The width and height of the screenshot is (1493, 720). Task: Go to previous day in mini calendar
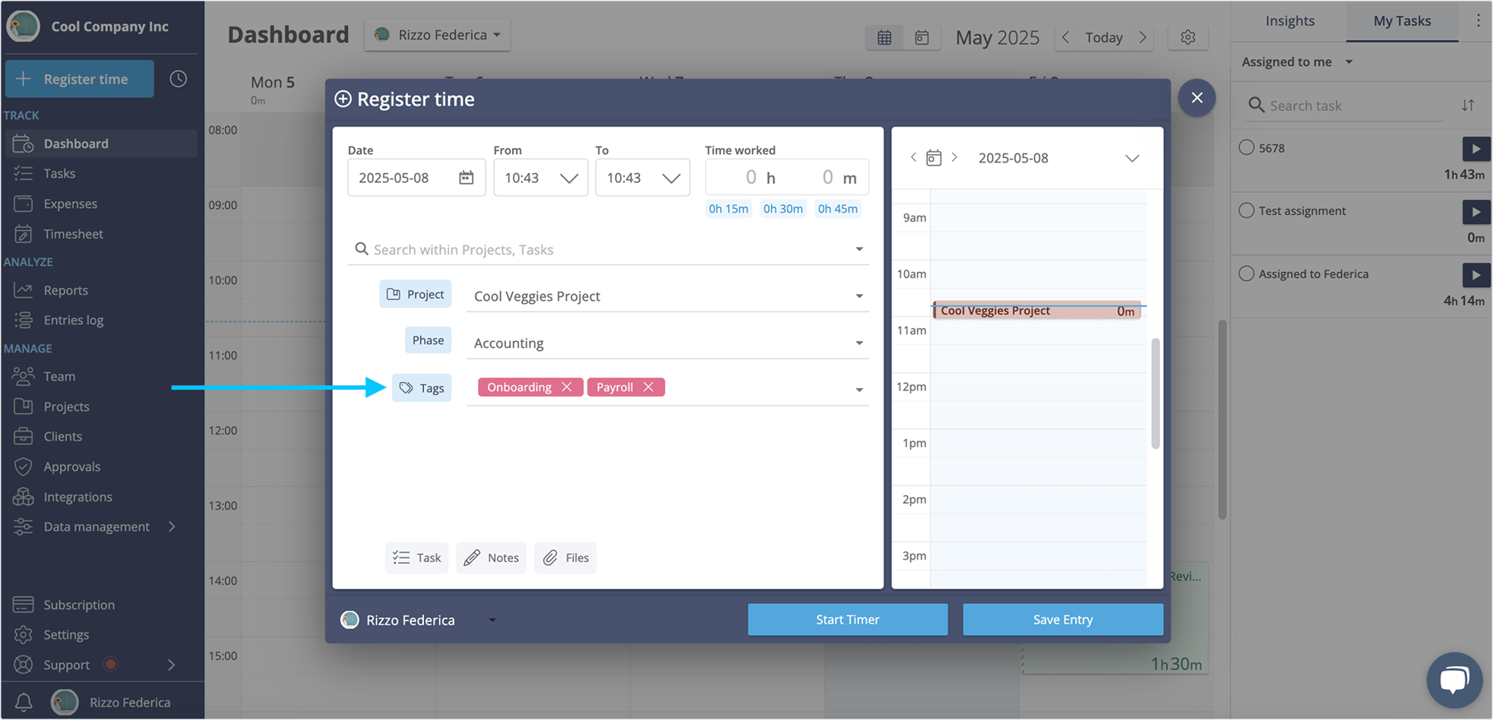click(913, 157)
